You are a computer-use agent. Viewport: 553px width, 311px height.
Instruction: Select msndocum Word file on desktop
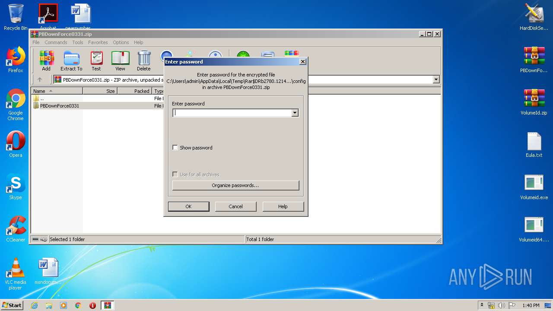click(x=48, y=271)
